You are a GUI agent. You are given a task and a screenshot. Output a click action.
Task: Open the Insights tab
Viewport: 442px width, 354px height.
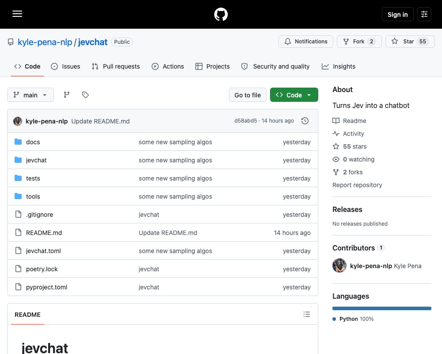point(339,66)
